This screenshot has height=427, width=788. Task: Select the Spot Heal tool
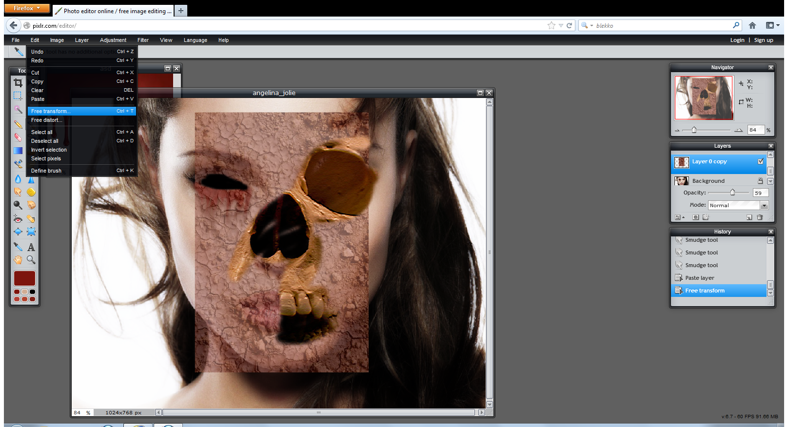pos(31,219)
